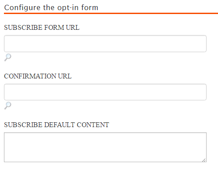Select the large default content text area
This screenshot has height=174, width=218.
[x=105, y=147]
